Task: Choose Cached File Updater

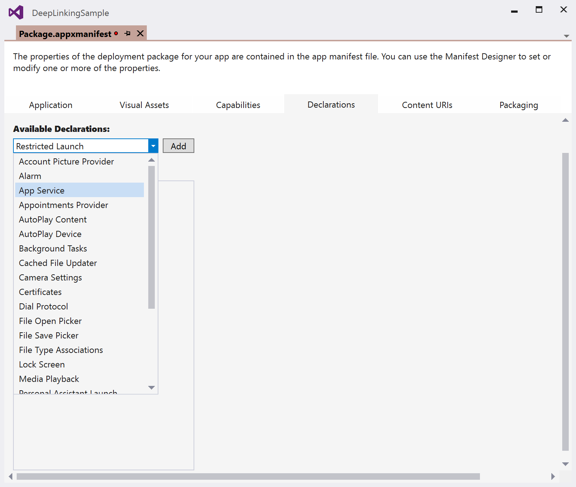Action: pos(80,263)
